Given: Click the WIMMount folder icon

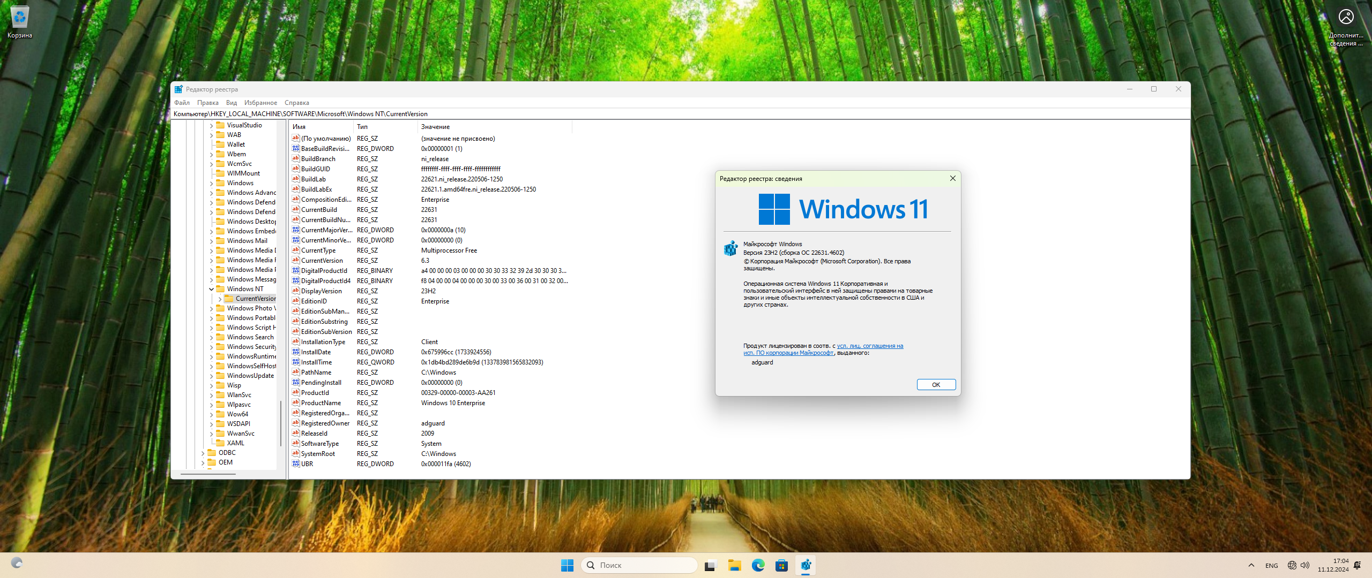Looking at the screenshot, I should (220, 173).
